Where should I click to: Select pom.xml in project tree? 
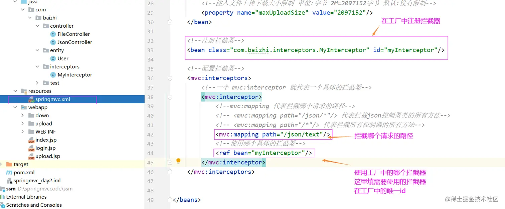[24, 173]
